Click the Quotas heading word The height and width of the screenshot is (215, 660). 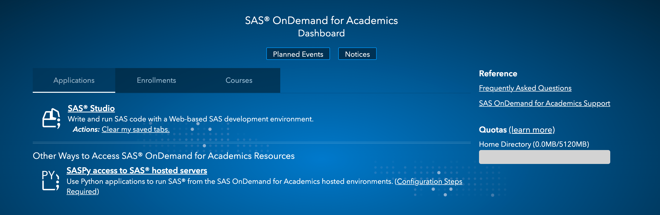493,130
